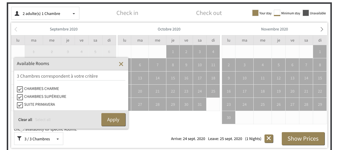Click the Show Prices button
This screenshot has height=150, width=338.
click(x=303, y=139)
